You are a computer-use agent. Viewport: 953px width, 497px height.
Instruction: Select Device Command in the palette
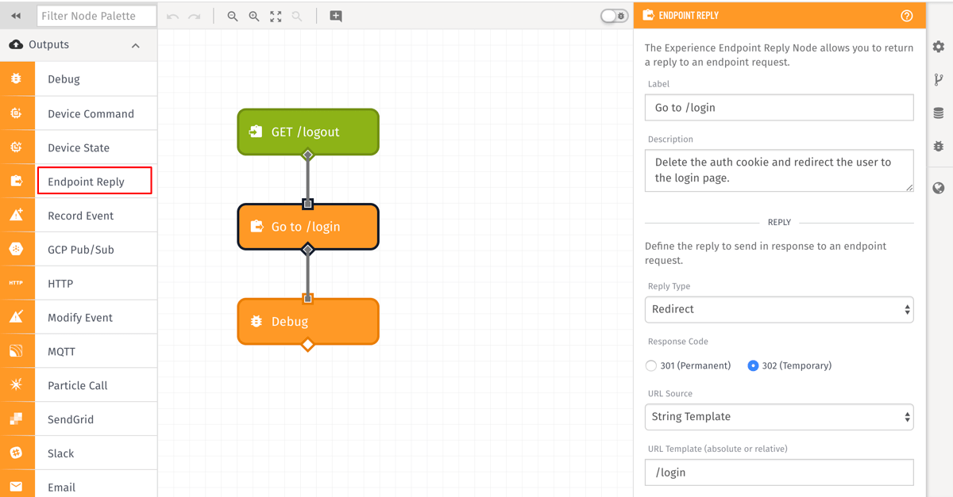click(91, 113)
